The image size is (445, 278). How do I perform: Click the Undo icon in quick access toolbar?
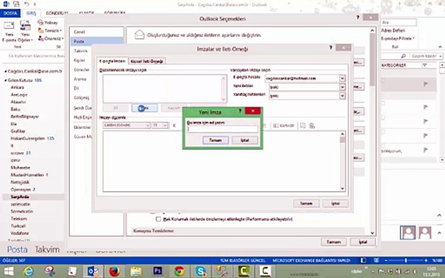point(26,4)
